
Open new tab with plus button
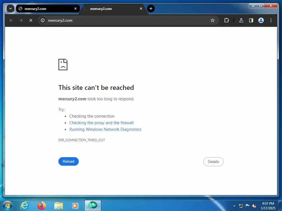click(x=151, y=9)
